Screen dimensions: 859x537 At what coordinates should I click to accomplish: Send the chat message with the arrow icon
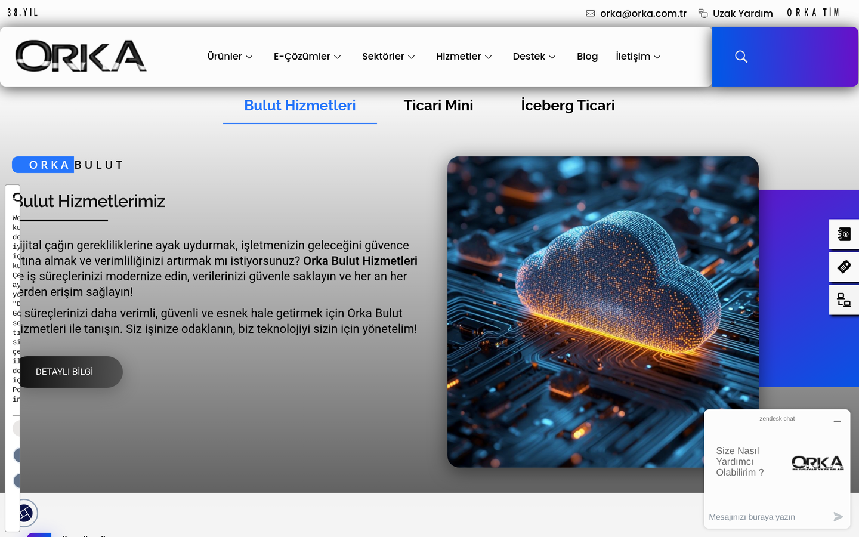838,517
